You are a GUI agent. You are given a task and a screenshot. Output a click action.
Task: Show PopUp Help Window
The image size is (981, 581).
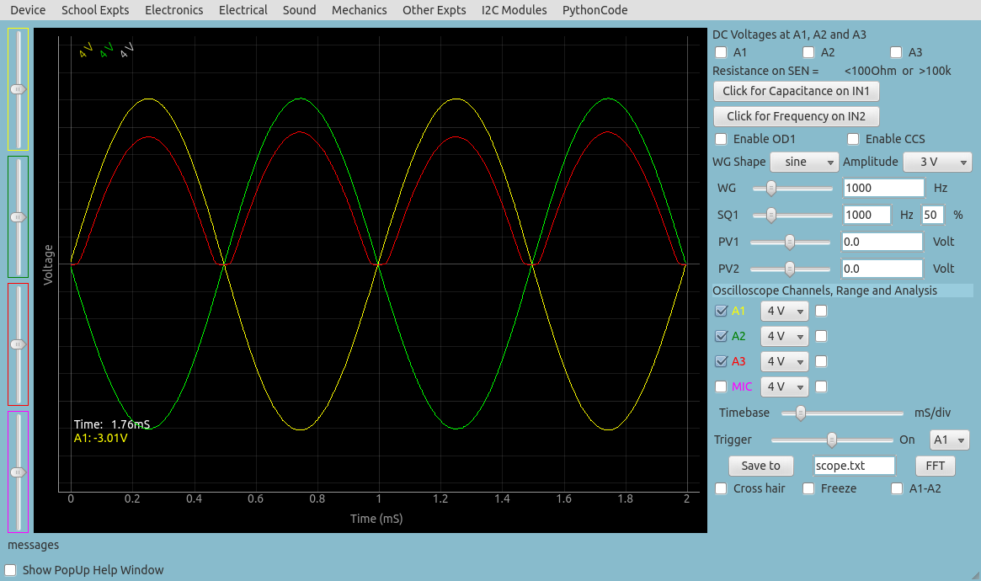[11, 570]
